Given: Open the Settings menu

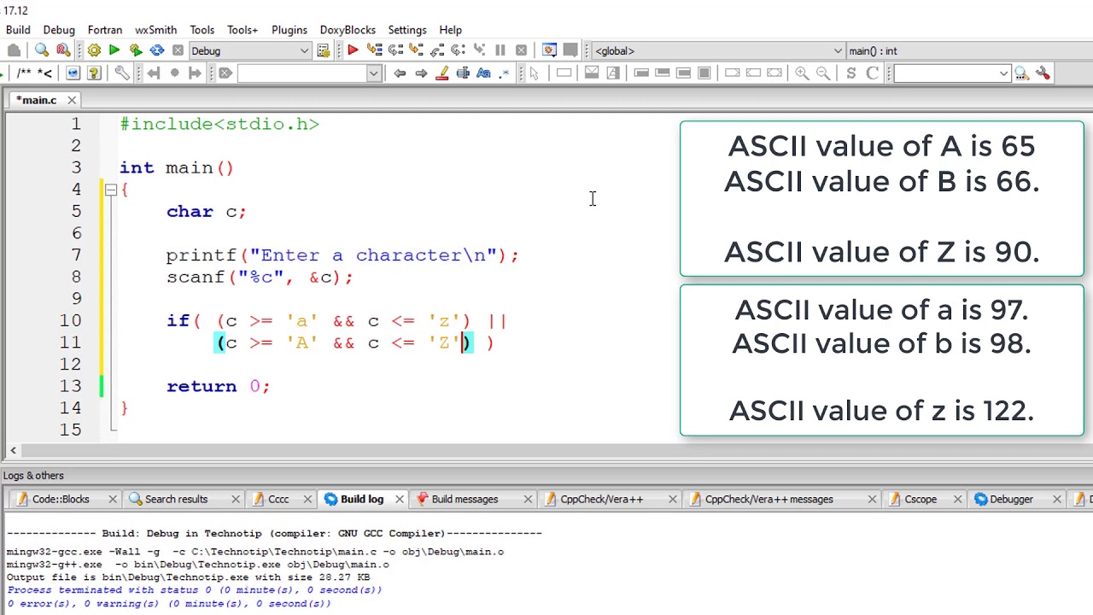Looking at the screenshot, I should pos(407,30).
